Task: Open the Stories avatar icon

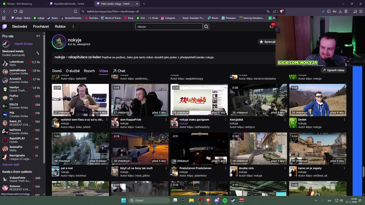Action: click(x=6, y=44)
